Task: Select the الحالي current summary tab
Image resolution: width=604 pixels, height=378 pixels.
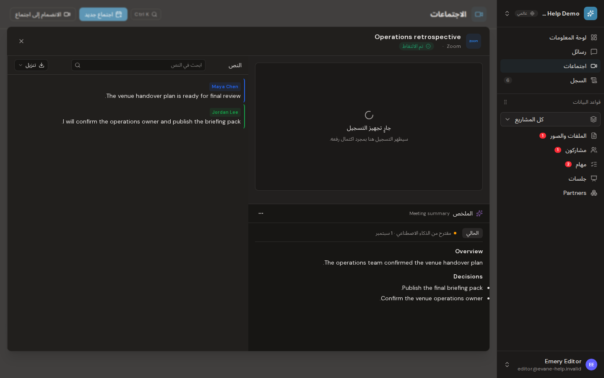Action: 472,233
